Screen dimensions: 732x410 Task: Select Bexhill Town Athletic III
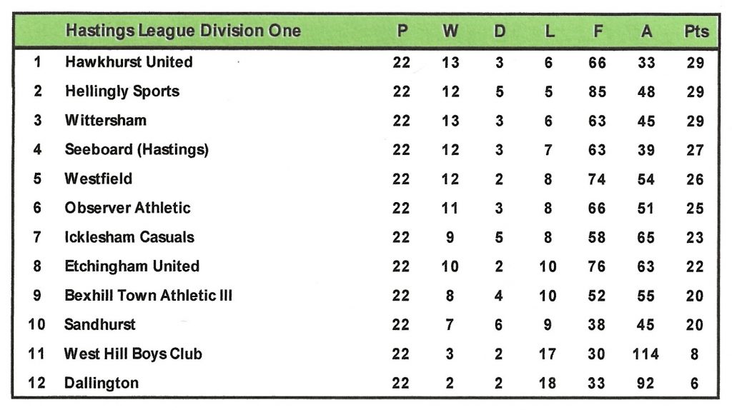click(x=148, y=296)
